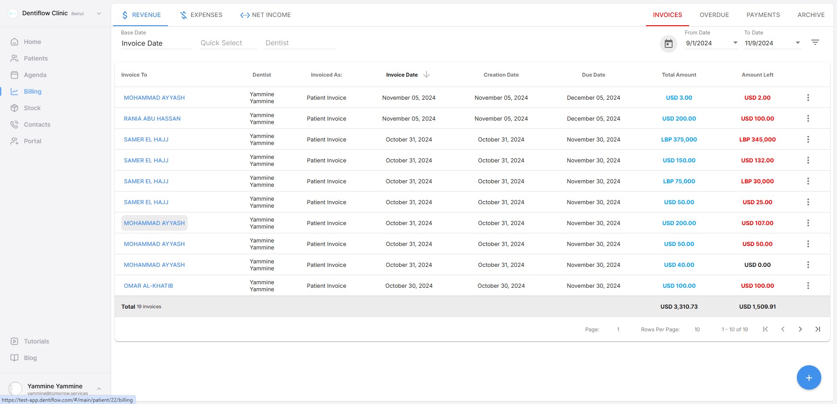Image resolution: width=837 pixels, height=404 pixels.
Task: Click the blue add invoice plus button
Action: pos(809,377)
